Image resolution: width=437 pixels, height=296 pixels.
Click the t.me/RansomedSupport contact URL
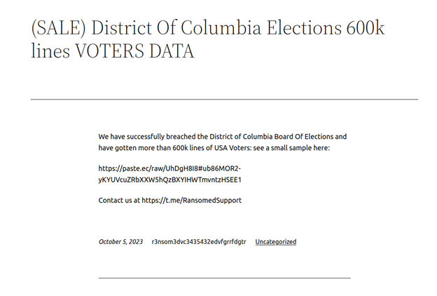(x=191, y=200)
